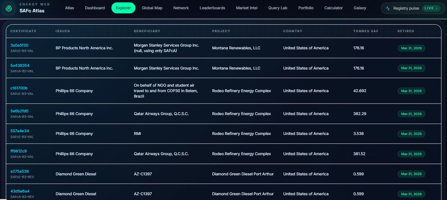Click AZ-C1397 beneficiary in row a275a536
Viewport: 447px width, 200px height.
tap(143, 174)
